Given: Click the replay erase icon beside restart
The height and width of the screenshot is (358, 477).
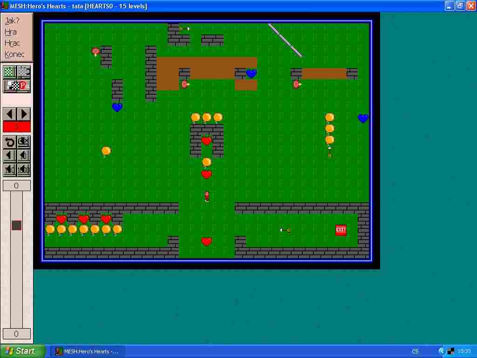Looking at the screenshot, I should tap(24, 142).
